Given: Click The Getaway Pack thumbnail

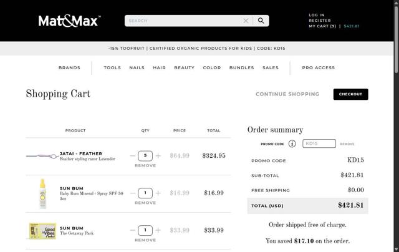Looking at the screenshot, I should pos(42,231).
